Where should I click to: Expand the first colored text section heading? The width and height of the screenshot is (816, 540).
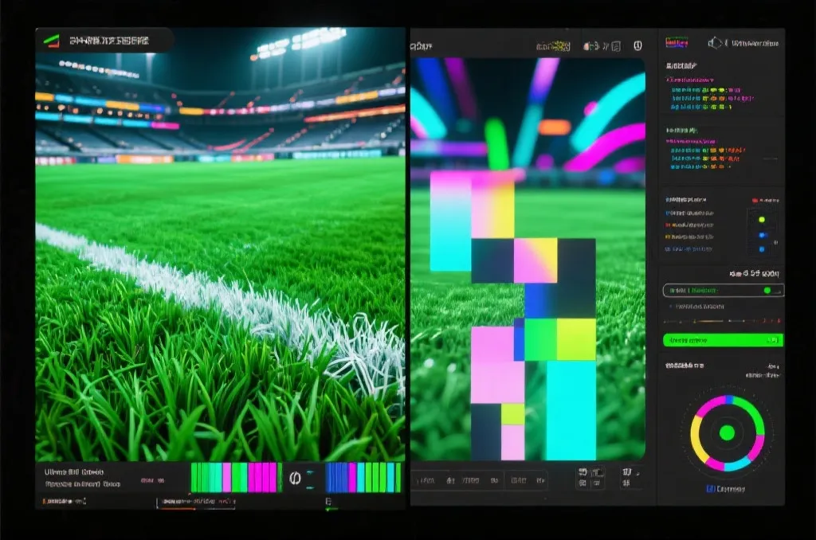tap(690, 80)
